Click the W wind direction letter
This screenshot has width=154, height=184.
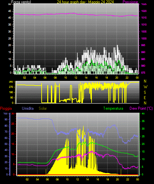[145, 87]
